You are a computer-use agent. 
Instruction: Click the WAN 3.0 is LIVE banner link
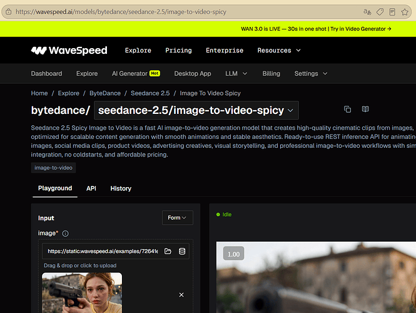316,29
